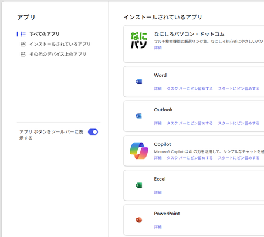Open その他のデバイス上のアプリ in sidebar
This screenshot has width=264, height=237.
point(58,54)
